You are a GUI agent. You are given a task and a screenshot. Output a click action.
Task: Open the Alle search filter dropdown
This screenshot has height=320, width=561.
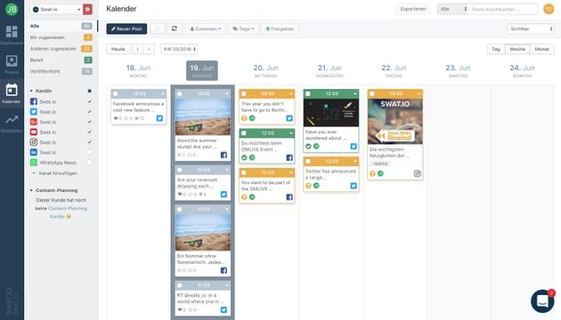(453, 9)
